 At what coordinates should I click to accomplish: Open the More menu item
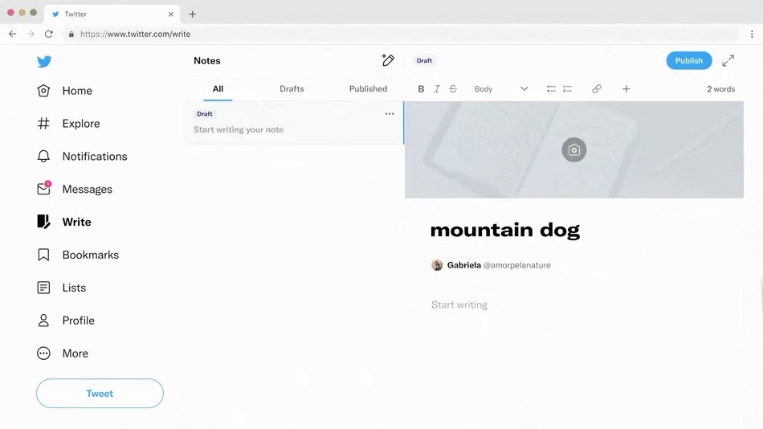tap(63, 353)
